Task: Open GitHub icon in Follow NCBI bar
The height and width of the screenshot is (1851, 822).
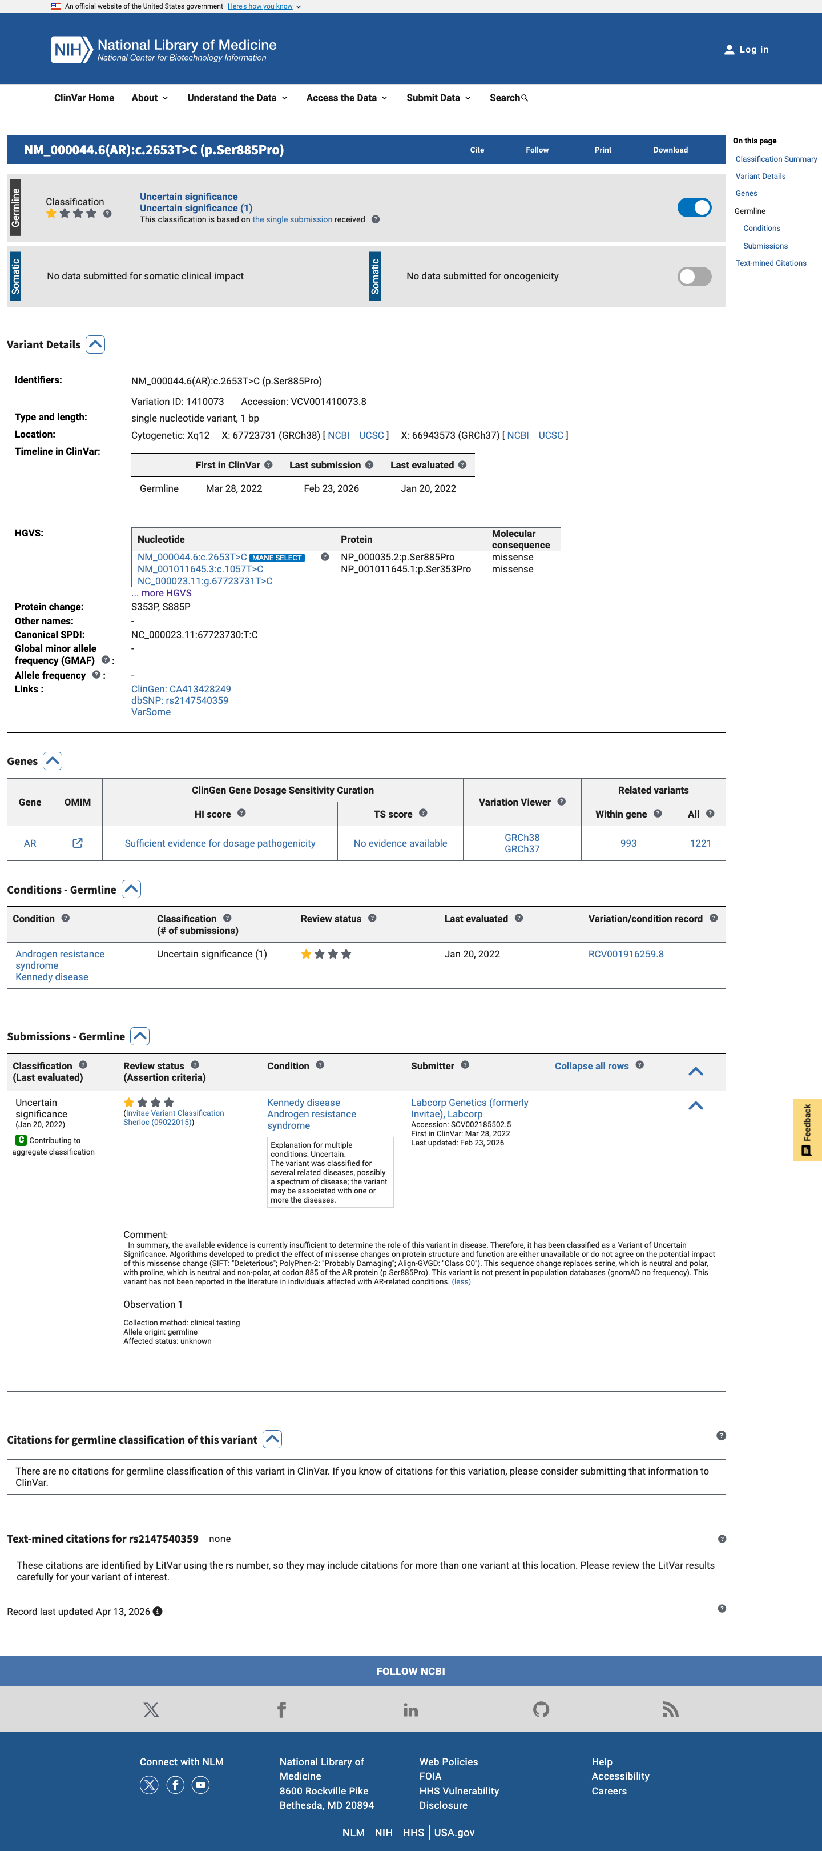Action: coord(541,1709)
